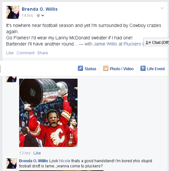This screenshot has height=171, width=169.
Task: Toggle the Chat (Off) sidebar
Action: tap(156, 42)
